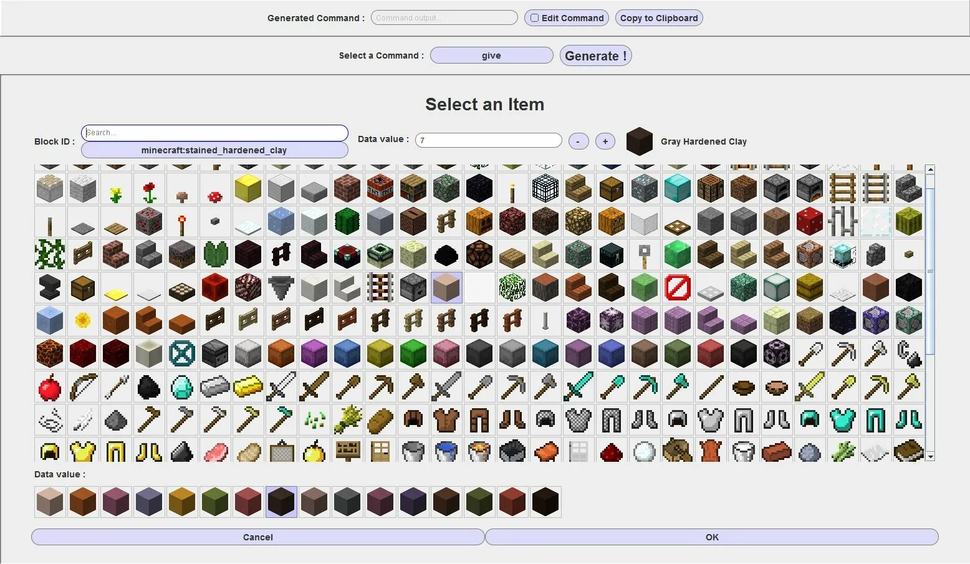This screenshot has height=564, width=970.
Task: Select the lava bucket item
Action: (x=479, y=450)
